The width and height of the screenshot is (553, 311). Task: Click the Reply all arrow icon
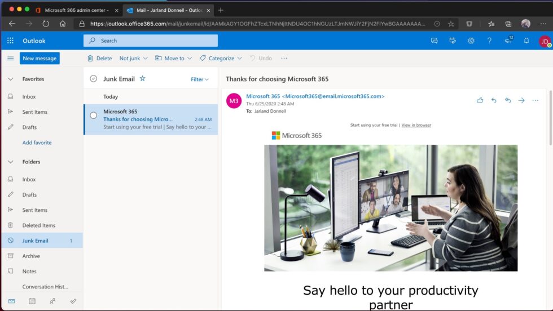point(507,100)
